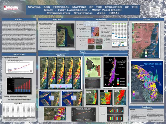Click the Abstract section heading
The image size is (166, 124).
pyautogui.click(x=19, y=19)
